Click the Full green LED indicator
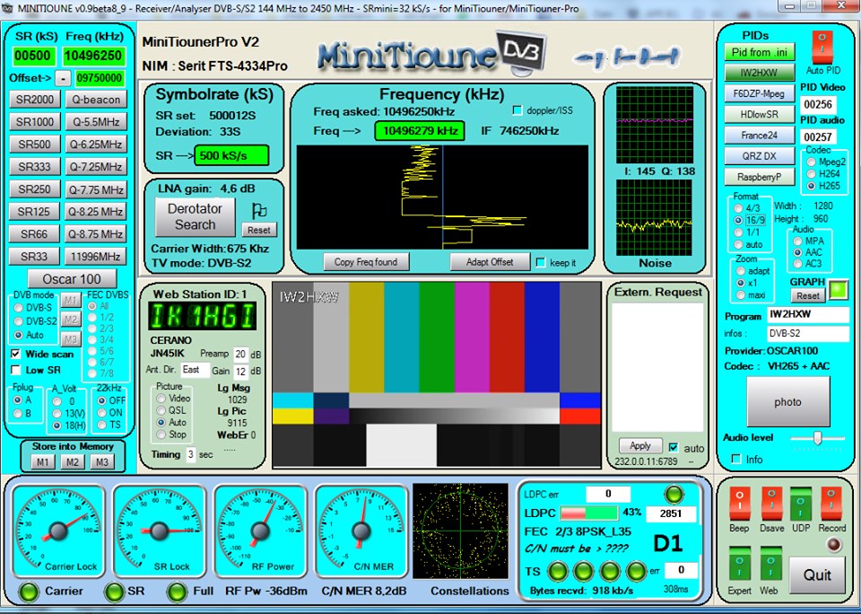The image size is (861, 614). (x=177, y=592)
